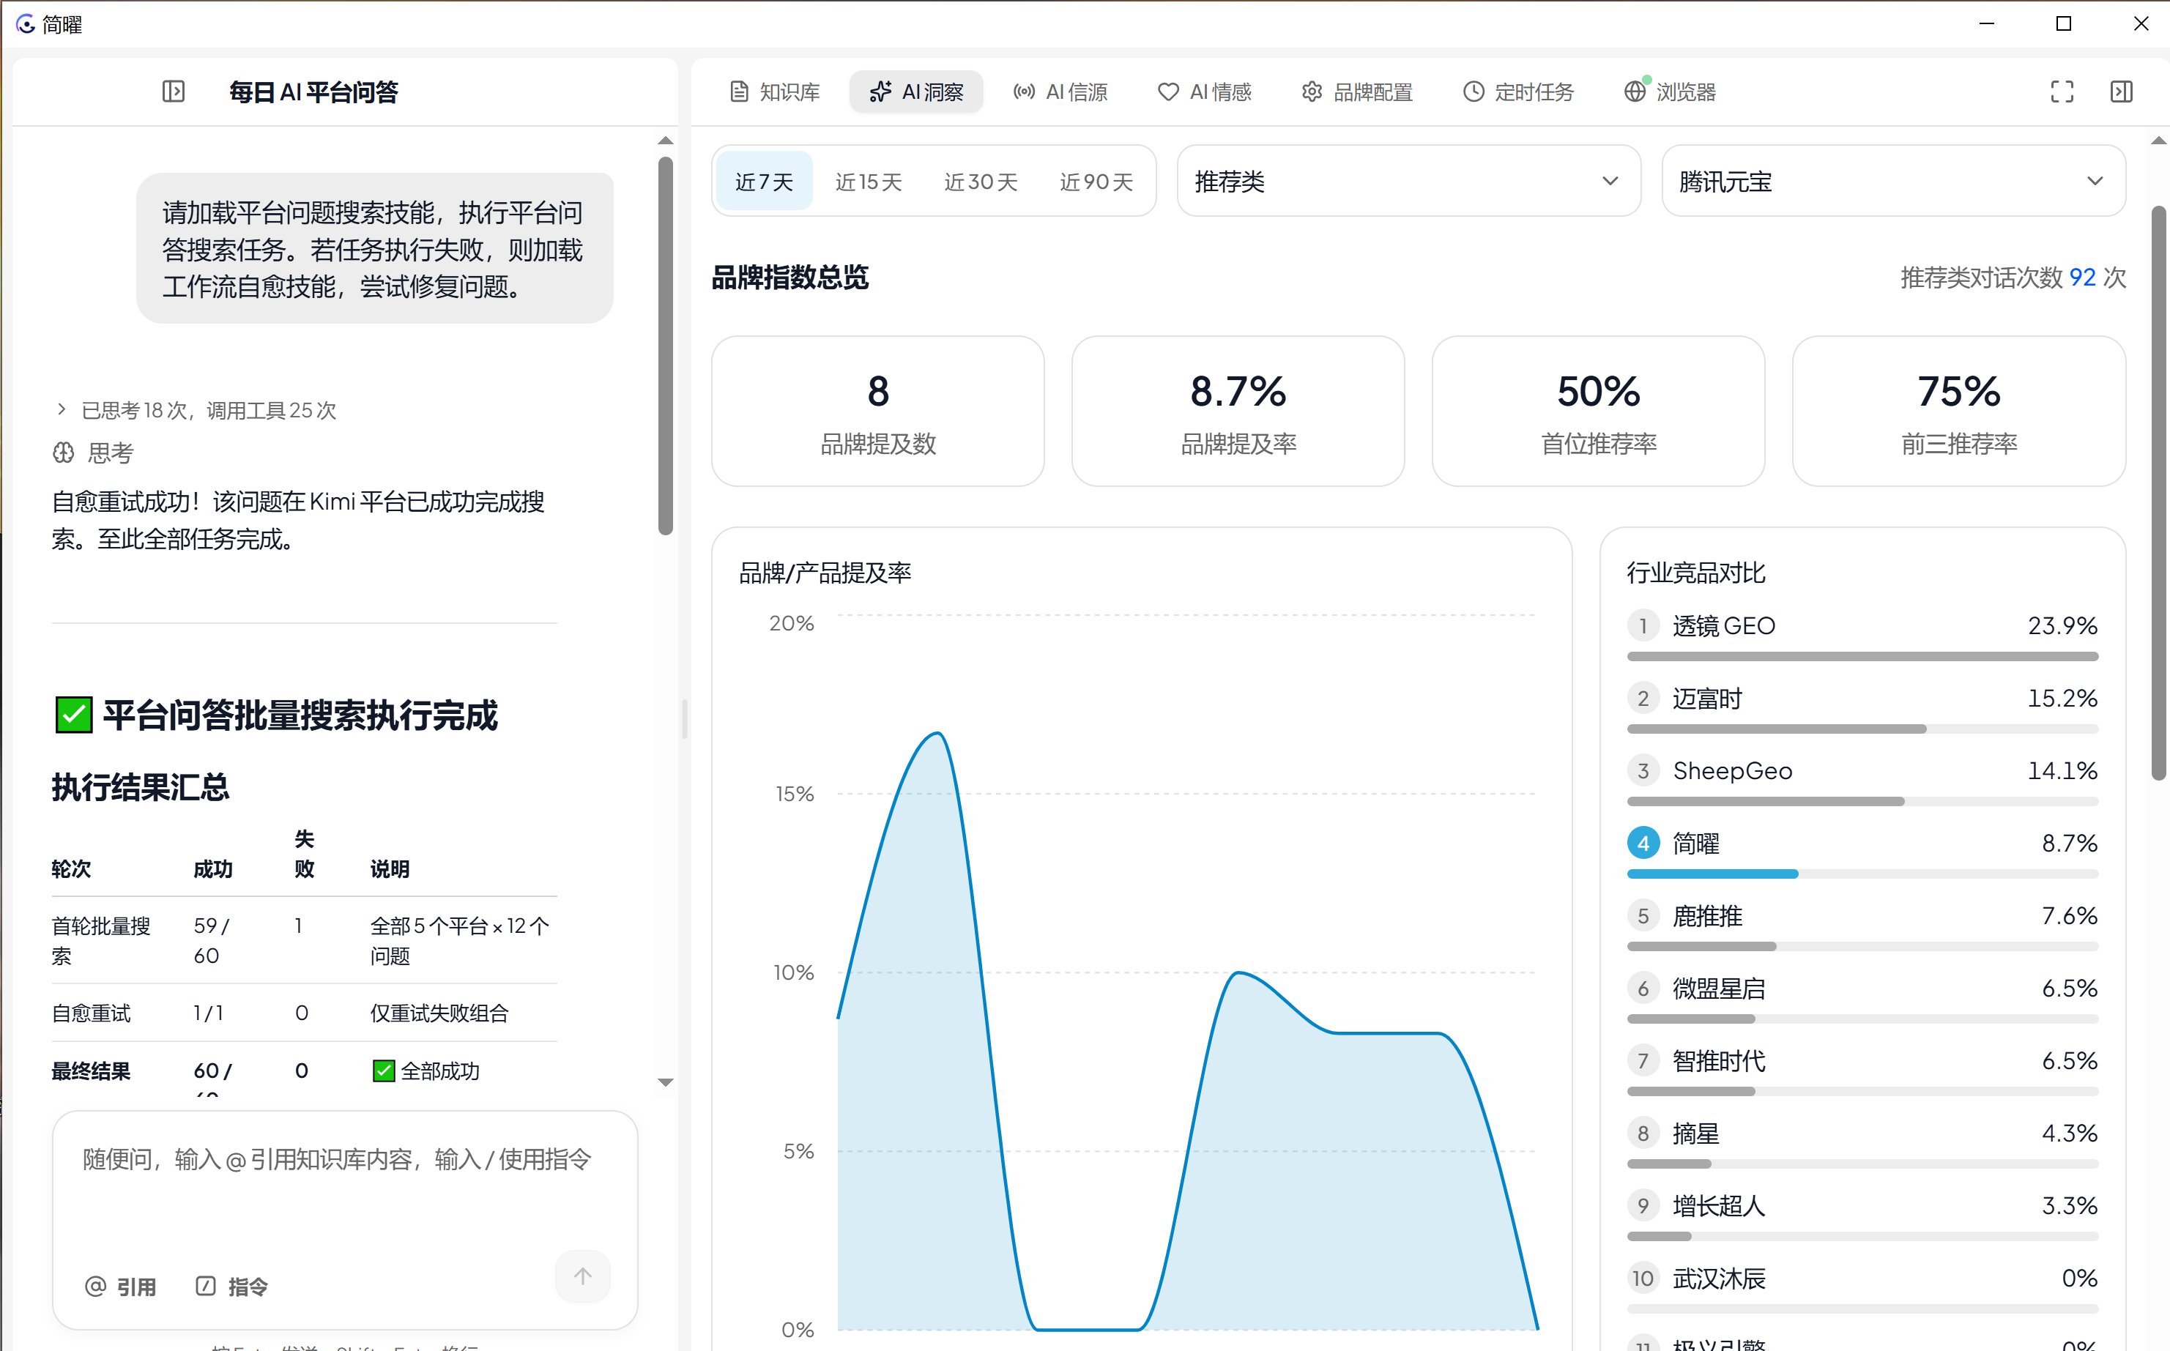This screenshot has height=1351, width=2170.
Task: Click the chat panel vertical scrollbar
Action: click(666, 346)
